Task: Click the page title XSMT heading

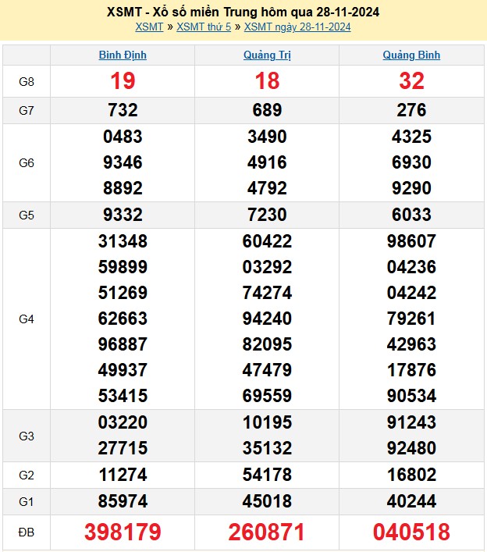Action: pyautogui.click(x=243, y=12)
